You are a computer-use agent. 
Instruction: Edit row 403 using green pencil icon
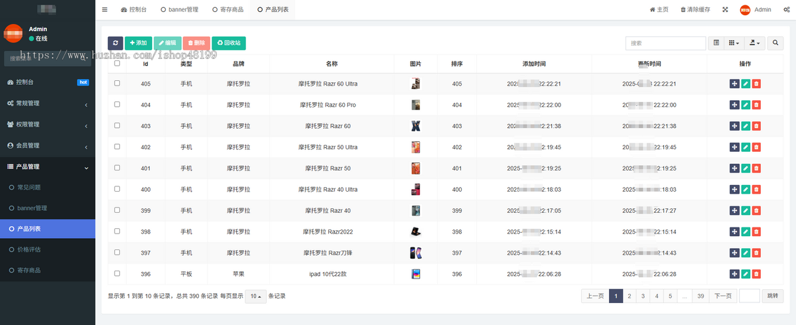(746, 126)
